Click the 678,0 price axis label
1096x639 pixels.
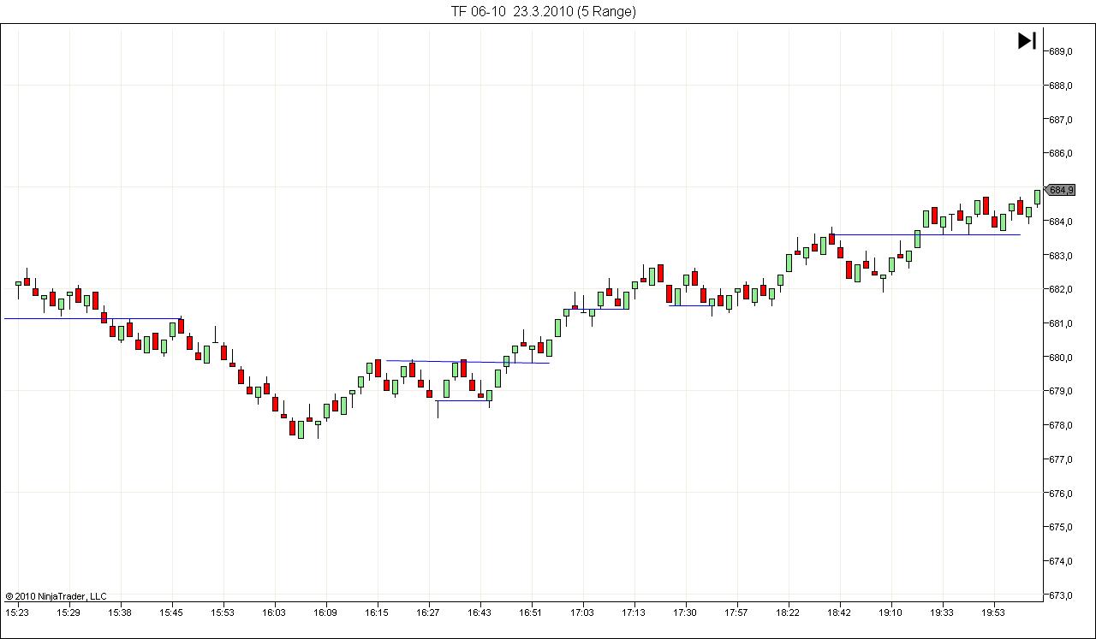pos(1061,425)
